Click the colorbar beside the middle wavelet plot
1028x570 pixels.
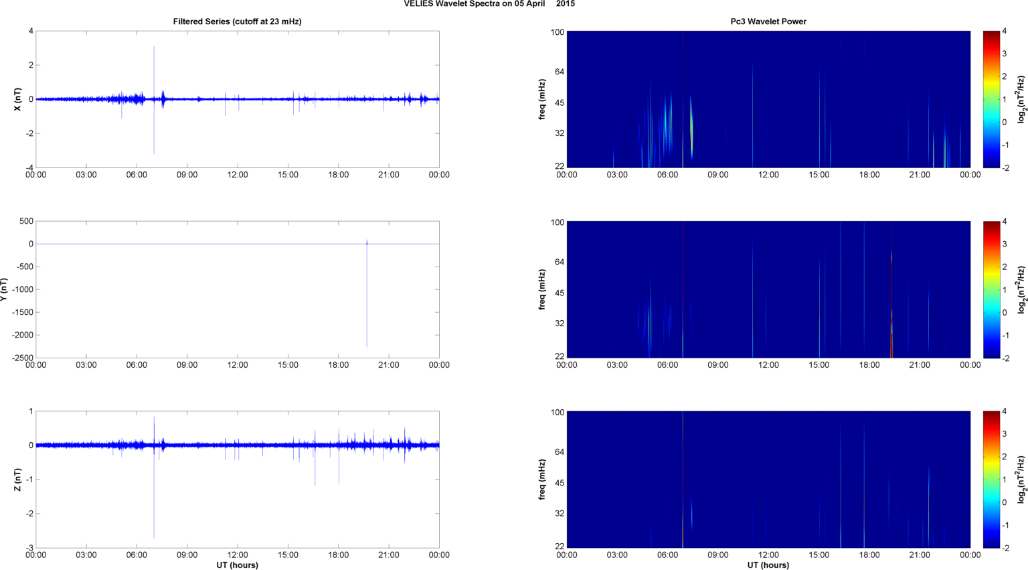[x=991, y=289]
